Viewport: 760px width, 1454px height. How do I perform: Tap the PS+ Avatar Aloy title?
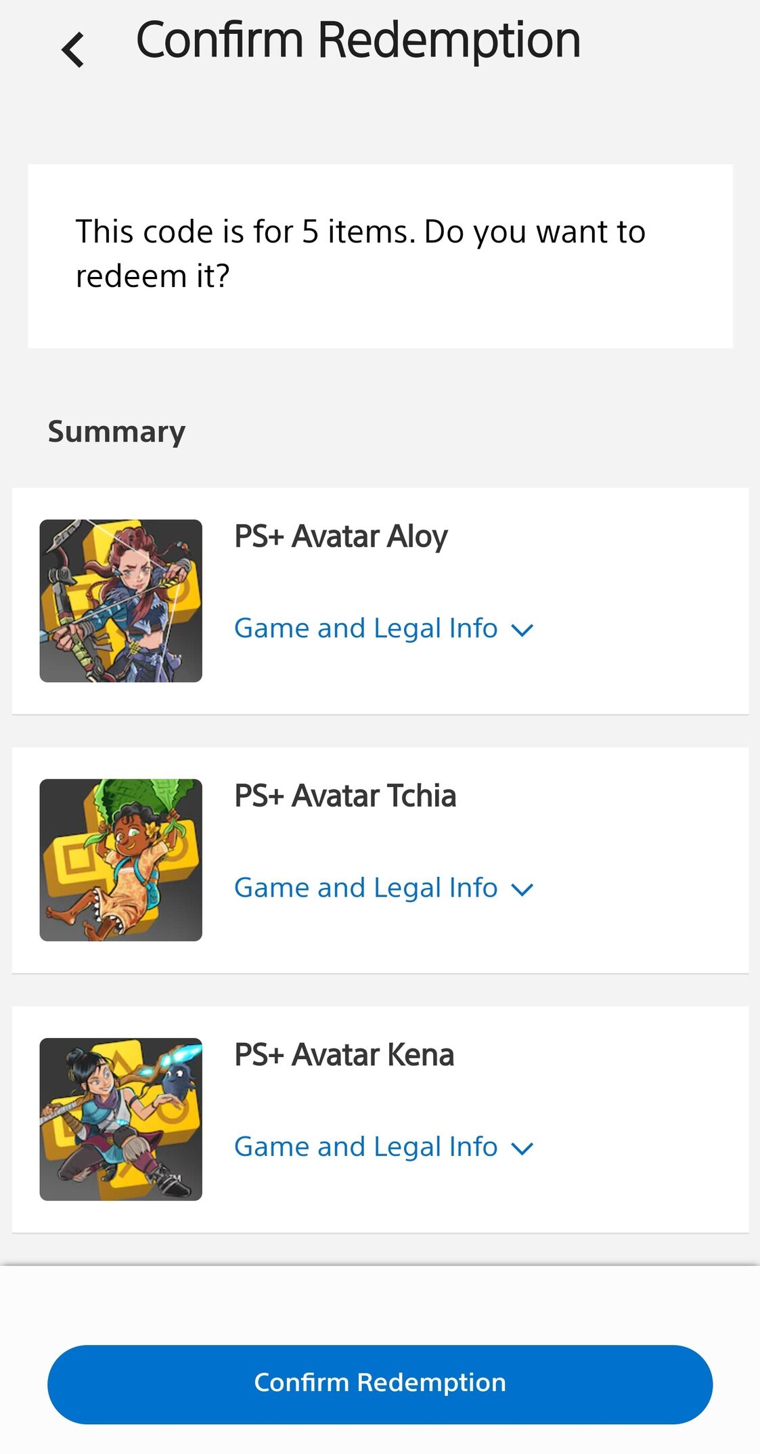click(340, 536)
